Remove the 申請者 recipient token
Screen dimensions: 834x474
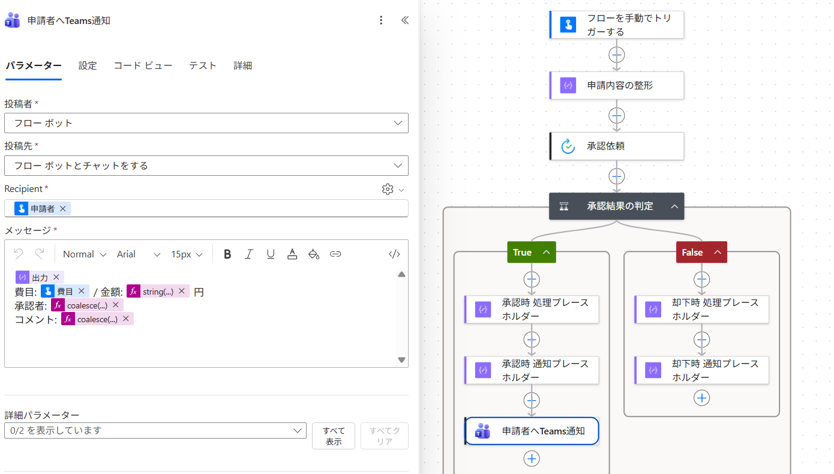pos(62,209)
